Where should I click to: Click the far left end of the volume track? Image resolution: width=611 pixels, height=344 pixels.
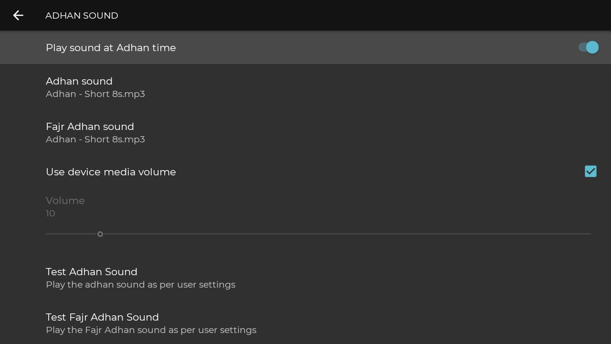(x=47, y=234)
